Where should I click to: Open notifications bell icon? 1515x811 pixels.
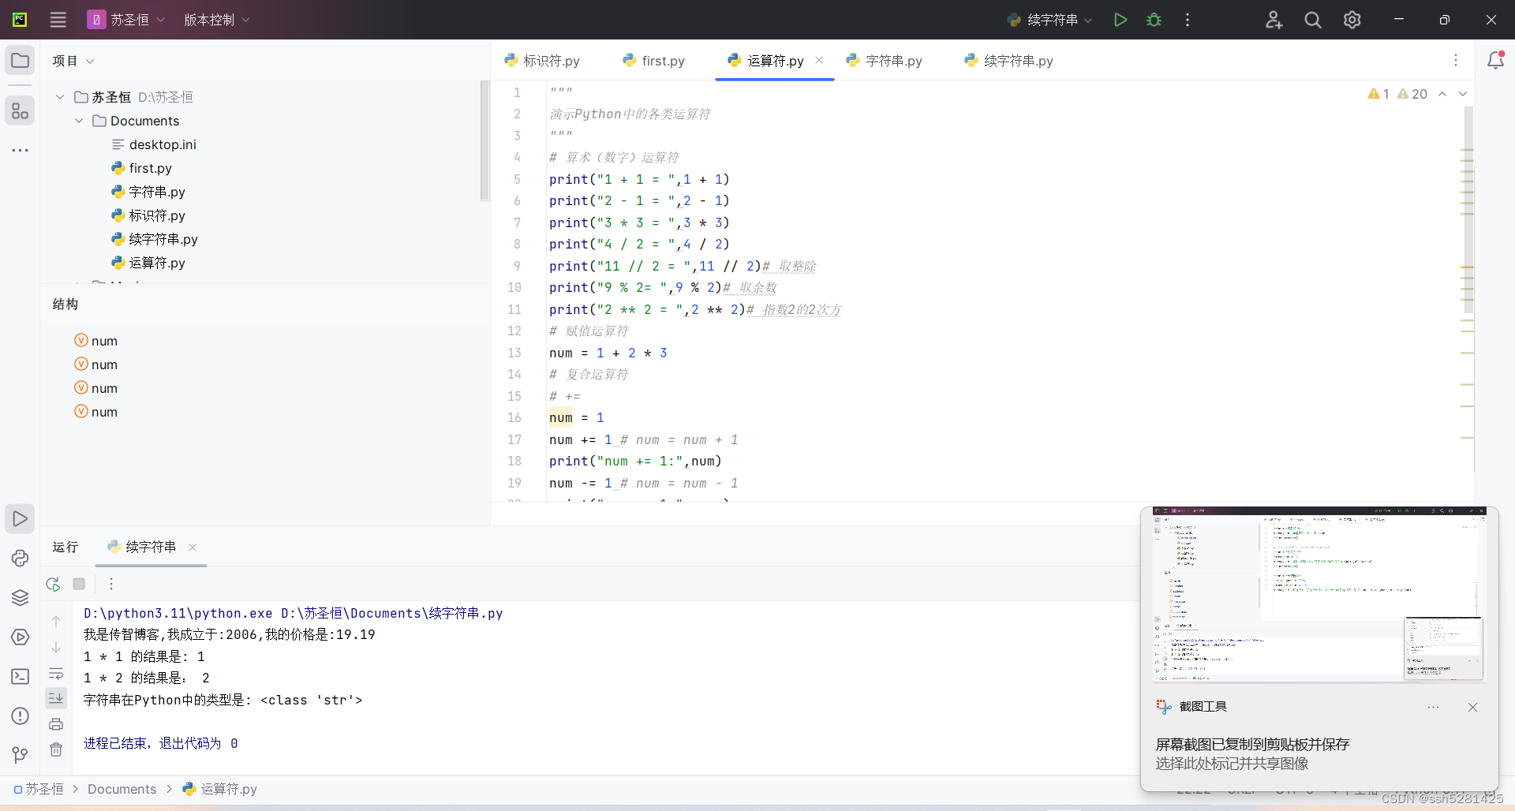[x=1495, y=60]
